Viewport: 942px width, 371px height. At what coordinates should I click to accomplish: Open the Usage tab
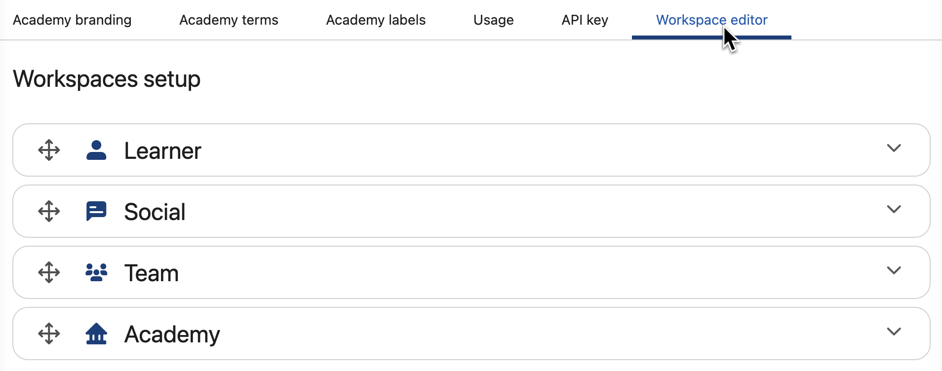tap(493, 20)
